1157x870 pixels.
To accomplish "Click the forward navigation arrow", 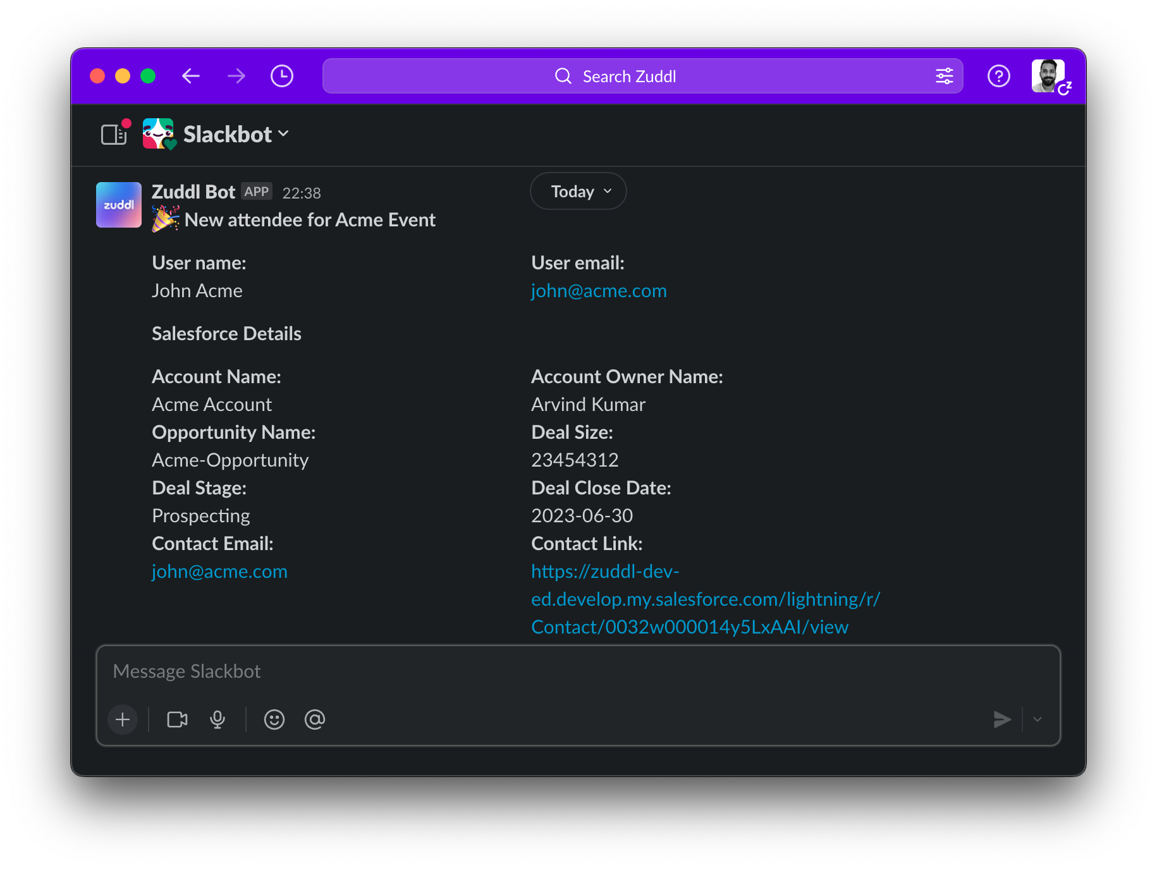I will 236,77.
